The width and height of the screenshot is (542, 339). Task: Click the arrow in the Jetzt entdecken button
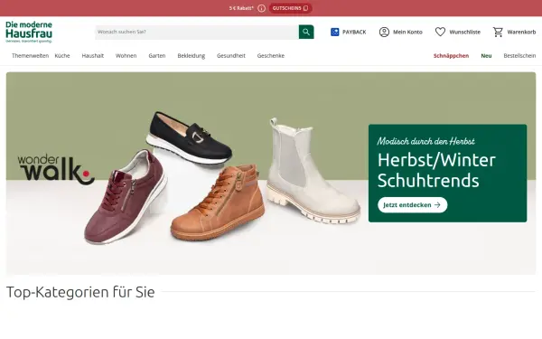437,205
